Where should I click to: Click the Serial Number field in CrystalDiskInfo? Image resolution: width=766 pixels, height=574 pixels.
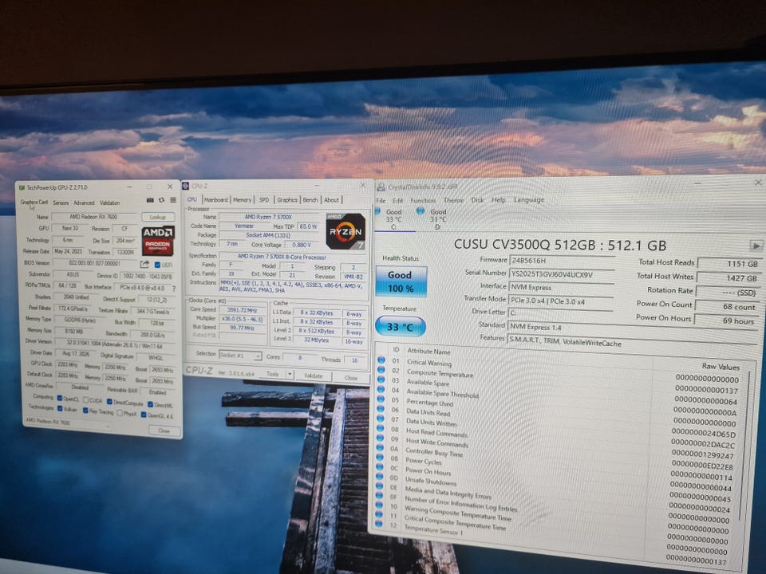coord(561,275)
